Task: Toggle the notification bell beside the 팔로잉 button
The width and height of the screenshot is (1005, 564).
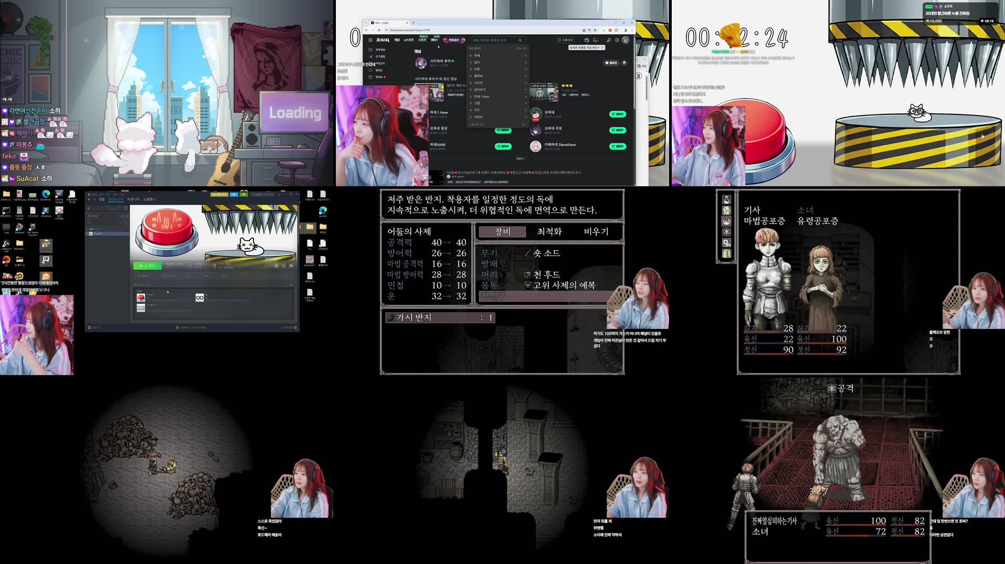Action: [x=625, y=63]
